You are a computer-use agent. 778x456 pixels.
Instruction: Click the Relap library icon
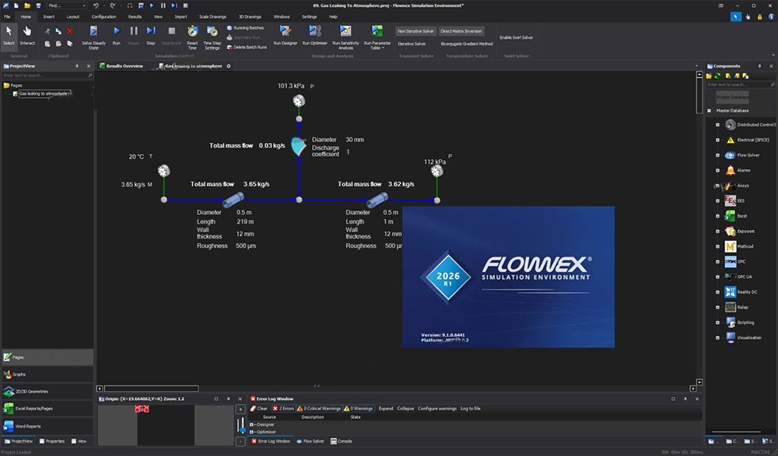pos(731,308)
